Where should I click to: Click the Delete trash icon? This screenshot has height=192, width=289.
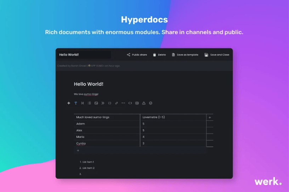(154, 55)
